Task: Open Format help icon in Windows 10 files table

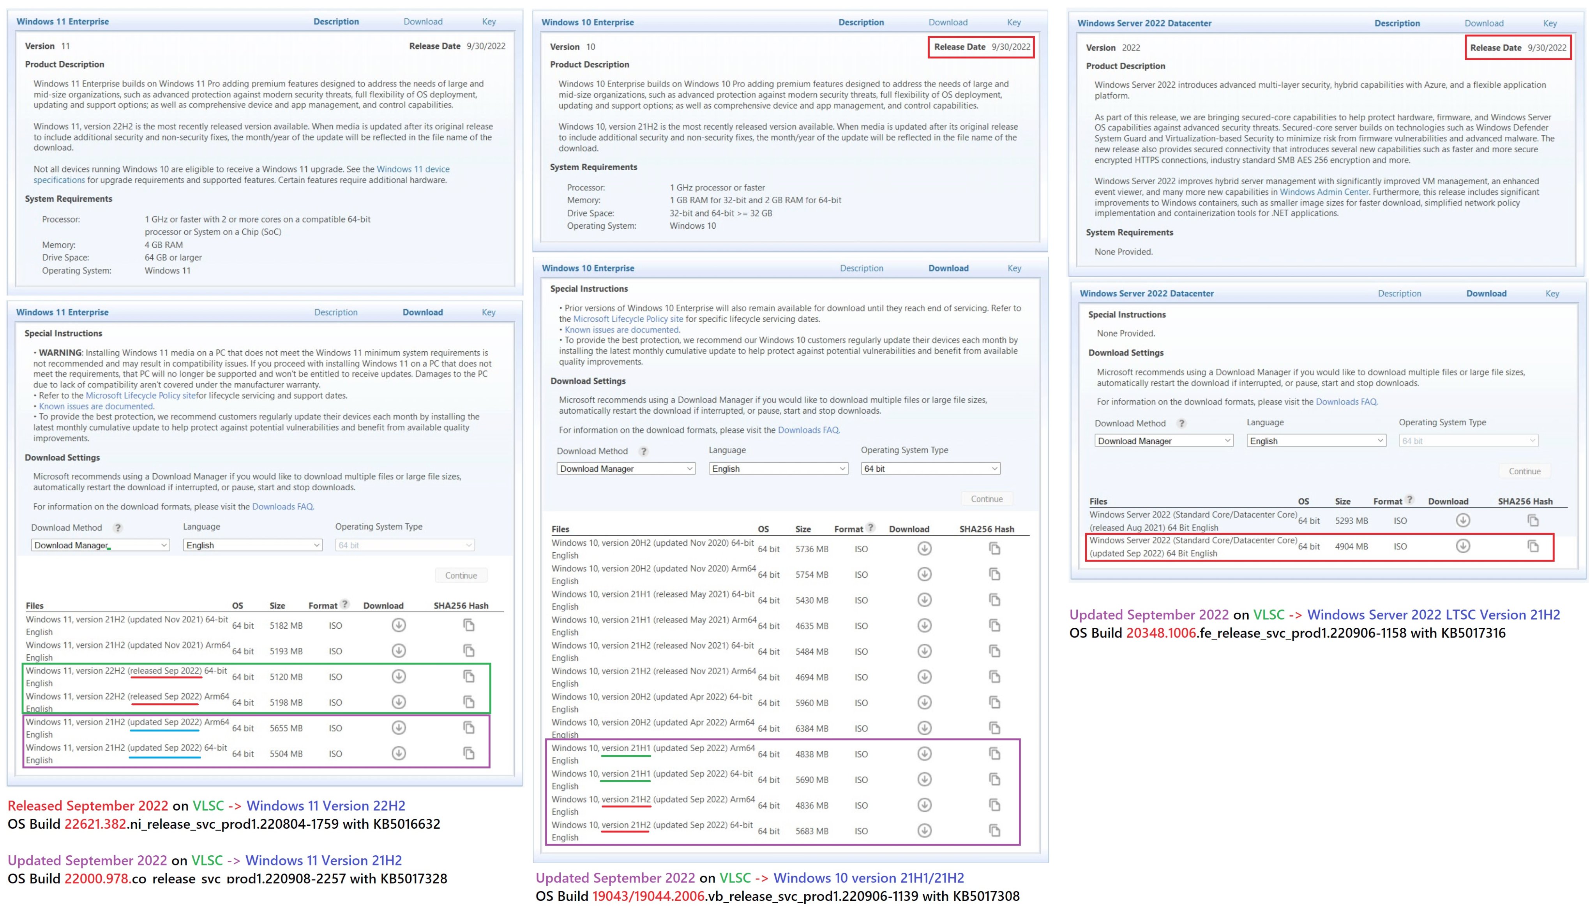Action: pyautogui.click(x=870, y=528)
